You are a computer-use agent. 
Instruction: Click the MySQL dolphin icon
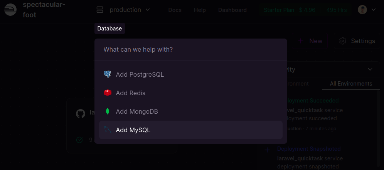108,130
